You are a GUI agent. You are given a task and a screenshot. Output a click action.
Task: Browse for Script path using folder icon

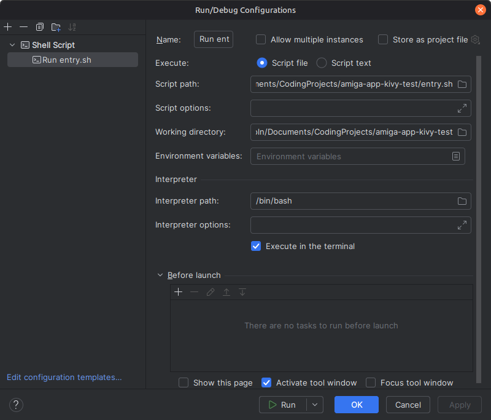[x=462, y=84]
